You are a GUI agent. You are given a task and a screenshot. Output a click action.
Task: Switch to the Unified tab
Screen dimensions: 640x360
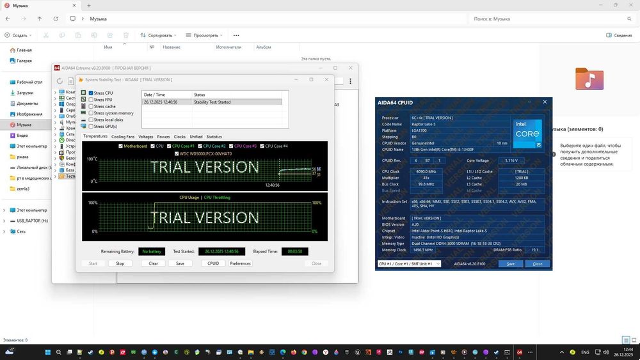click(196, 137)
